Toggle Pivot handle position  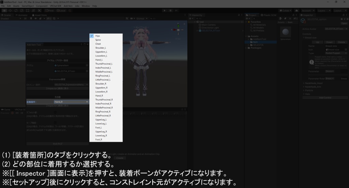(x=50, y=11)
